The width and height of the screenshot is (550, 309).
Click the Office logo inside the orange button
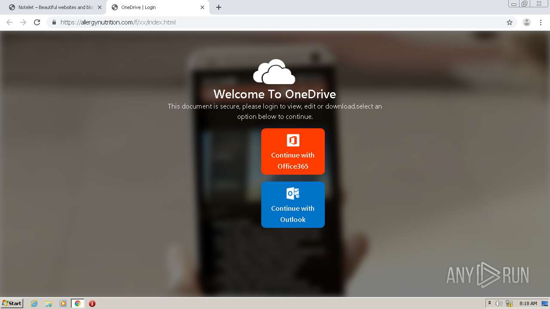[293, 140]
